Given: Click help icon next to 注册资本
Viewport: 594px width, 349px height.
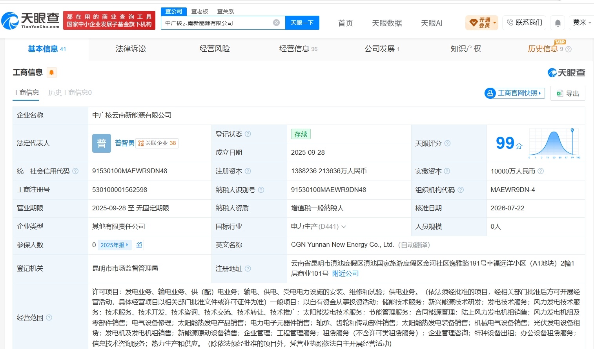Looking at the screenshot, I should pos(248,171).
